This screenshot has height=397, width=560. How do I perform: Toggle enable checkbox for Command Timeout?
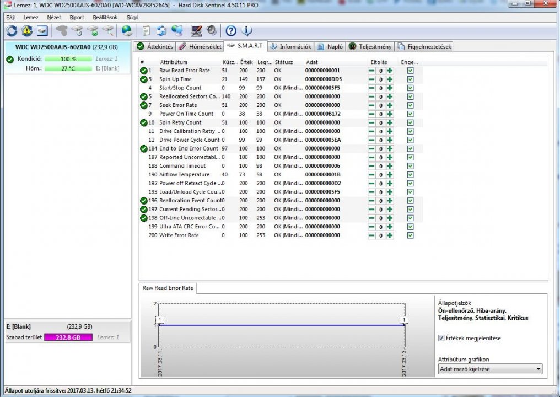[x=411, y=166]
